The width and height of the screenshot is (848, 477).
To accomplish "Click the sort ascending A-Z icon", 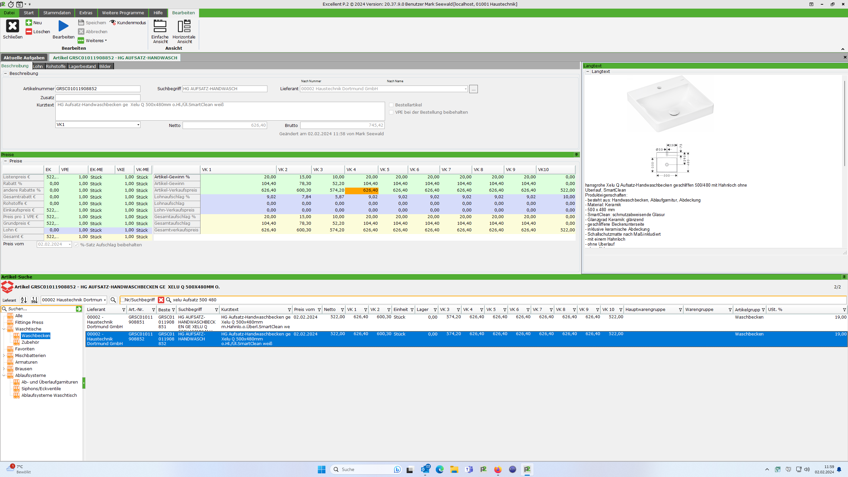I will coord(24,300).
